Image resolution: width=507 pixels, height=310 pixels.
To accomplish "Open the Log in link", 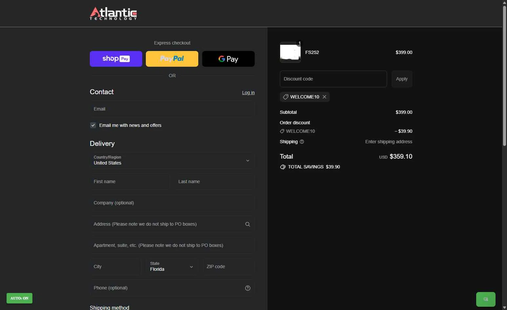I will click(x=248, y=93).
